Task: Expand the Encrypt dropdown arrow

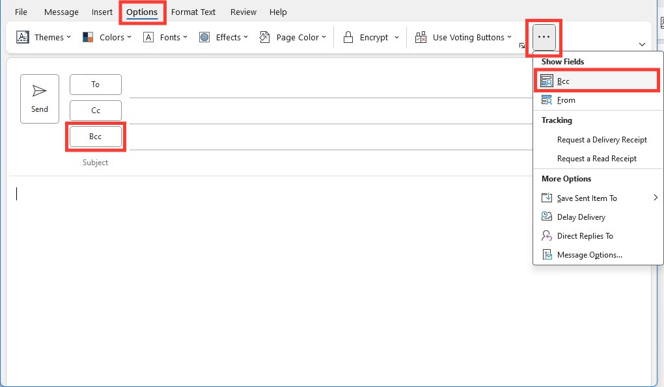Action: [x=397, y=37]
